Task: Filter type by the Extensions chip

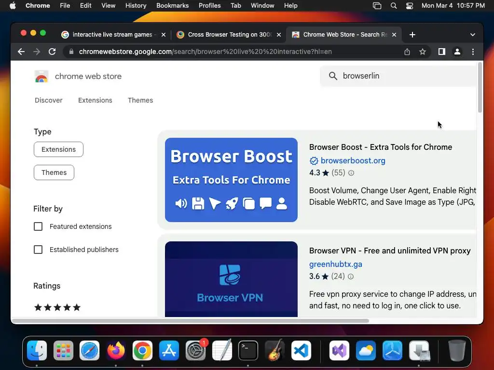Action: (58, 149)
